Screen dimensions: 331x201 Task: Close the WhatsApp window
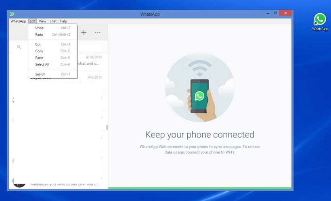click(285, 13)
